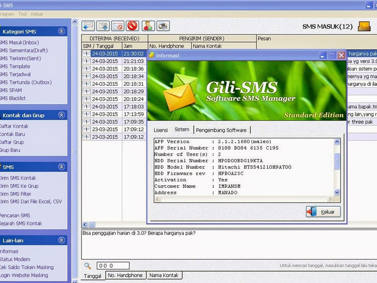Select the Sistem tab

pos(182,129)
